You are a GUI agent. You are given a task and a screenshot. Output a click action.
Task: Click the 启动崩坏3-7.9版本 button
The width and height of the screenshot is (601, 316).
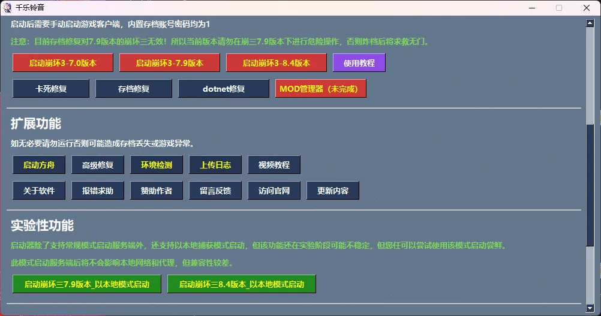(x=169, y=63)
